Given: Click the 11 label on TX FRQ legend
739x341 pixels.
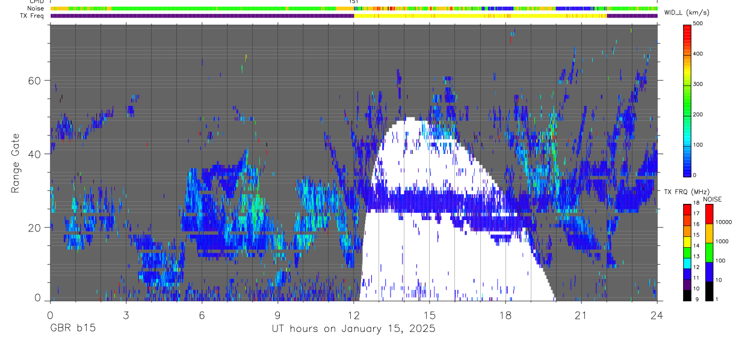Looking at the screenshot, I should [696, 278].
